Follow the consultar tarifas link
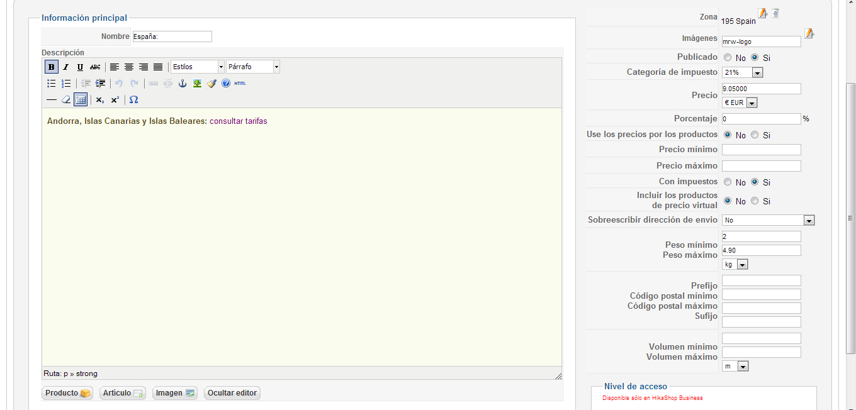The width and height of the screenshot is (856, 410). point(239,121)
